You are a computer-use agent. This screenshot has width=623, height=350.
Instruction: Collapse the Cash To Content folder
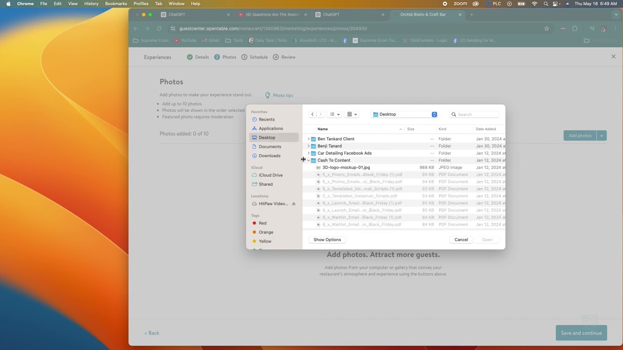click(308, 160)
